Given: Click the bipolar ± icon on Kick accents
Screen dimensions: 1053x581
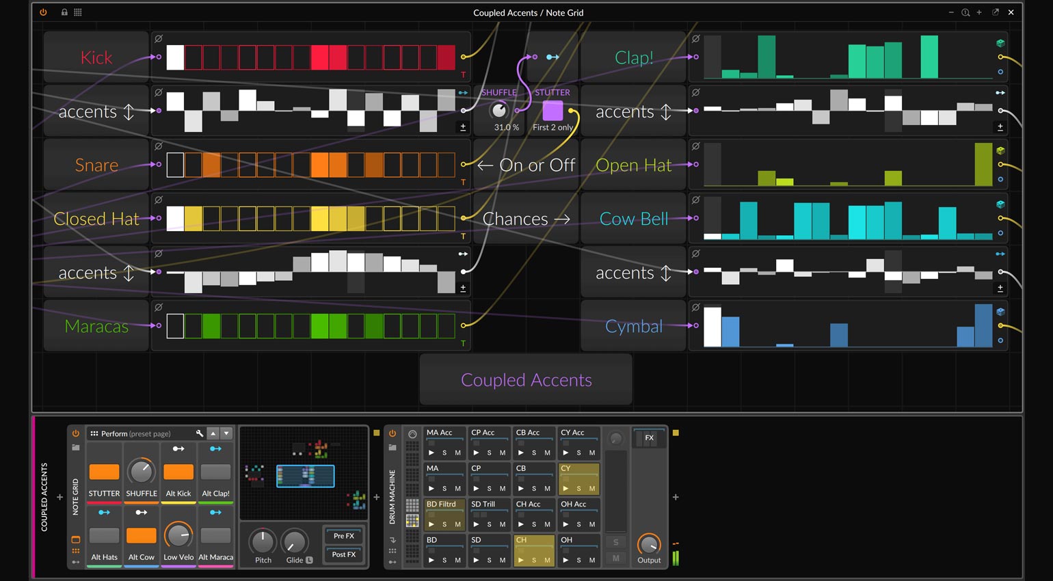Looking at the screenshot, I should coord(463,127).
